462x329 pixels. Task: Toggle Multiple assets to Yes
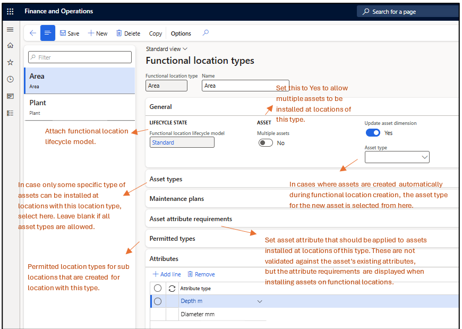click(x=266, y=142)
